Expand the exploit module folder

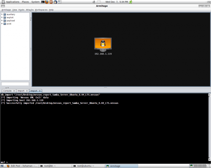click(x=2, y=17)
